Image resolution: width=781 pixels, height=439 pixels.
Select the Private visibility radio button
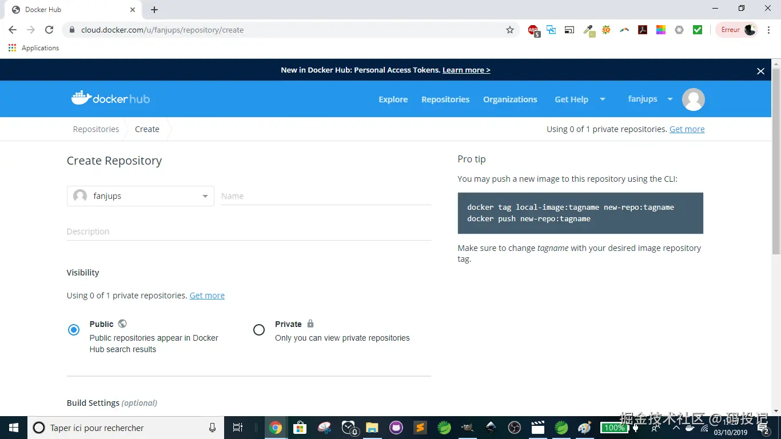[x=259, y=330]
